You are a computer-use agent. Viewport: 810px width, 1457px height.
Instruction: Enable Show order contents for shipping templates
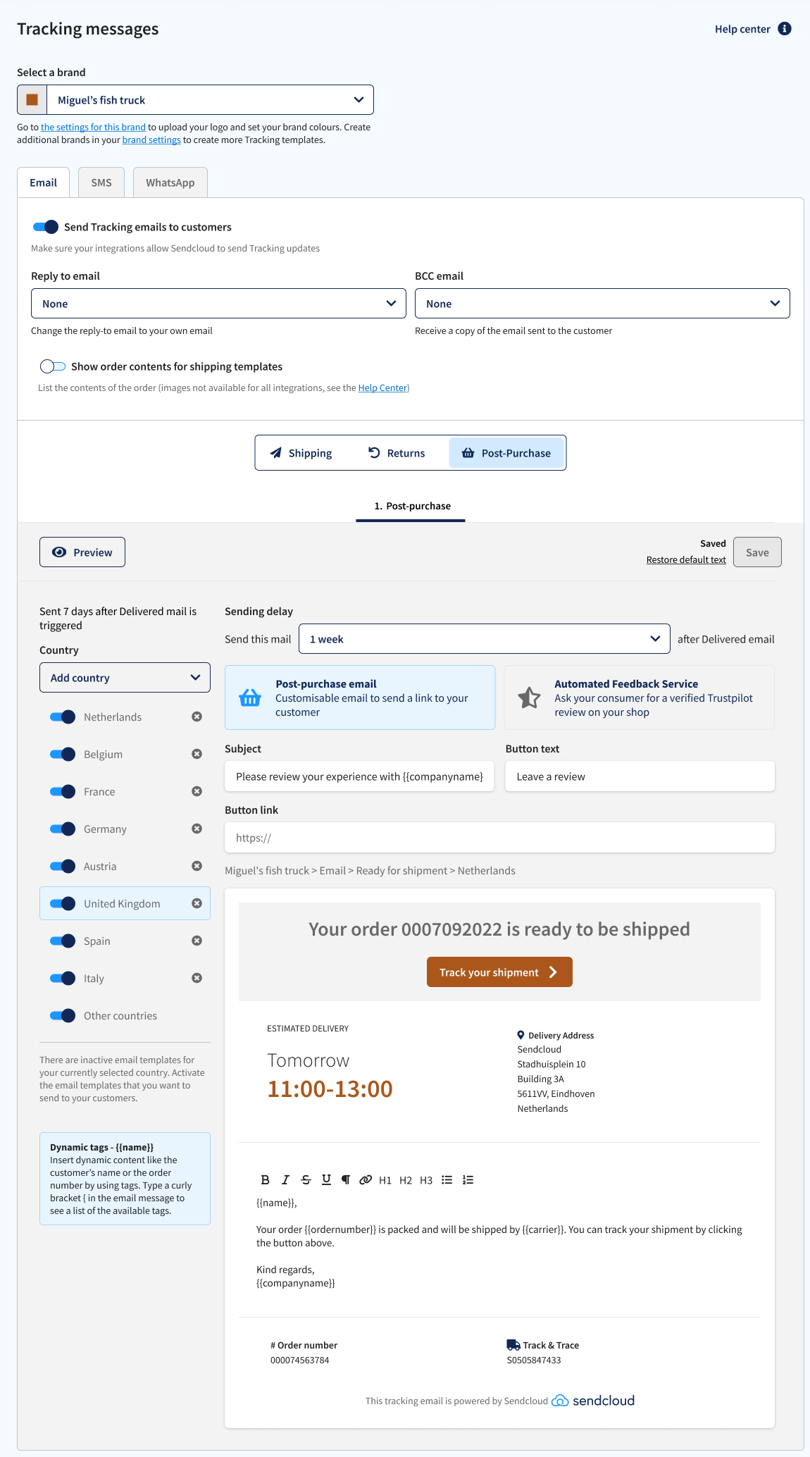pos(52,366)
